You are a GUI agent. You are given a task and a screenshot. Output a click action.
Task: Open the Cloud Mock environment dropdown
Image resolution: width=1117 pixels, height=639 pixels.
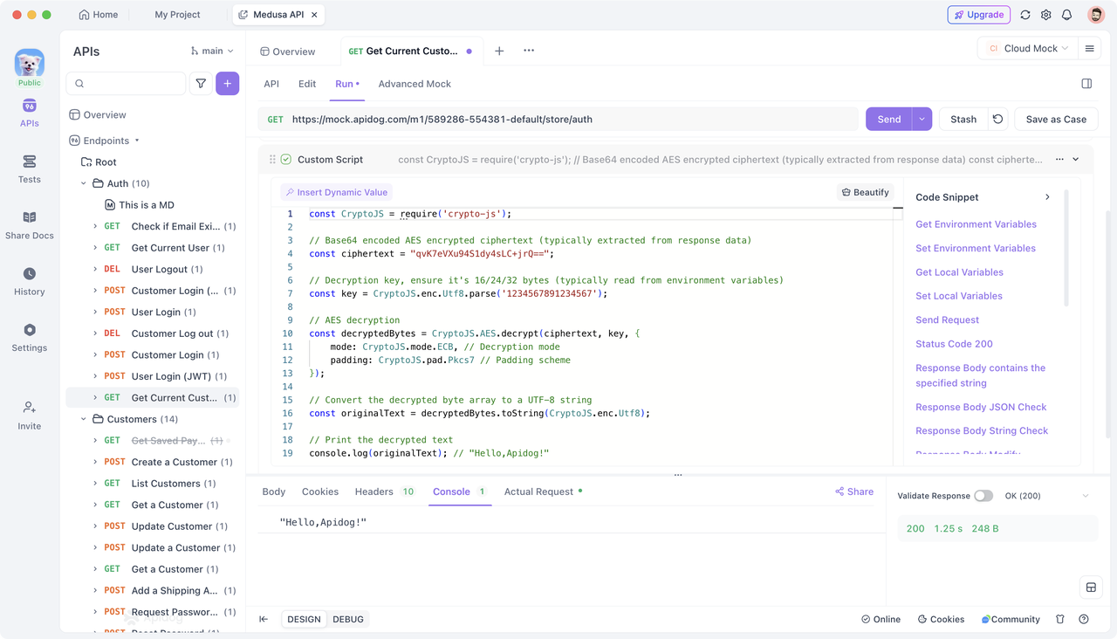coord(1028,49)
